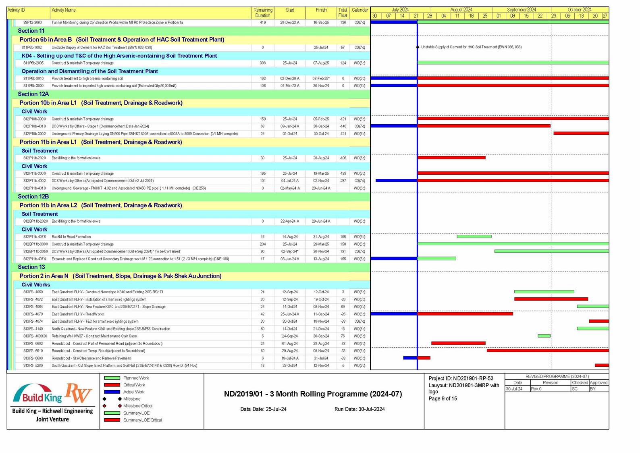Select the August 2024 timescale header
Image resolution: width=640 pixels, height=453 pixels.
461,10
